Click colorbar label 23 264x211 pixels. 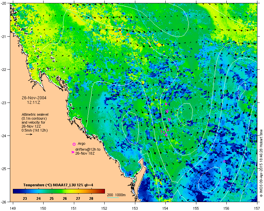(x=25, y=198)
